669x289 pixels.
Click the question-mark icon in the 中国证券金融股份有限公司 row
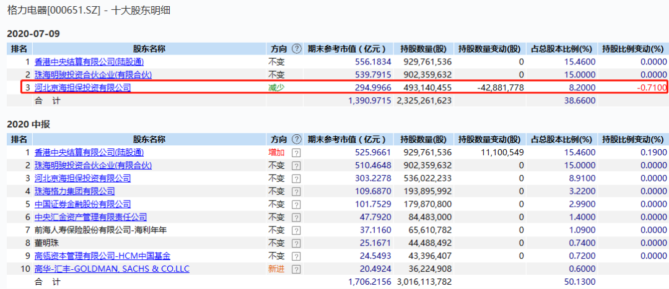coord(295,205)
